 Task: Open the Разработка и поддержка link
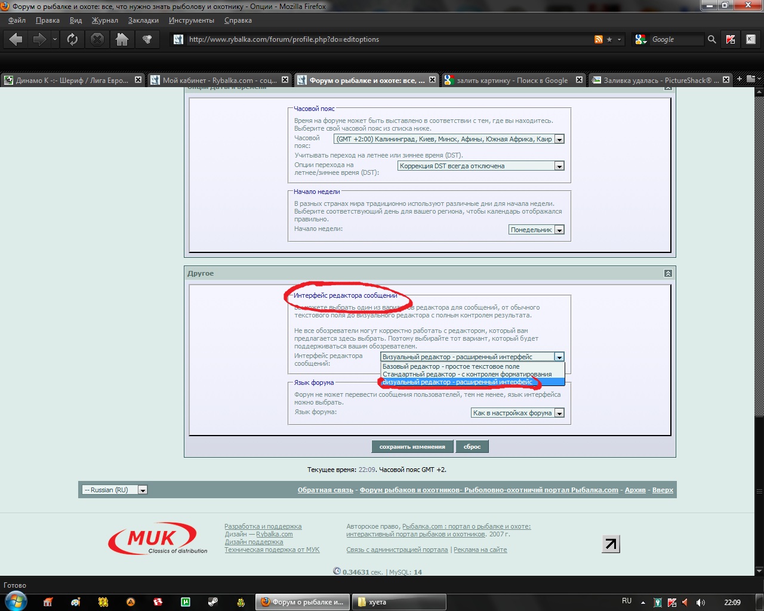tap(263, 526)
